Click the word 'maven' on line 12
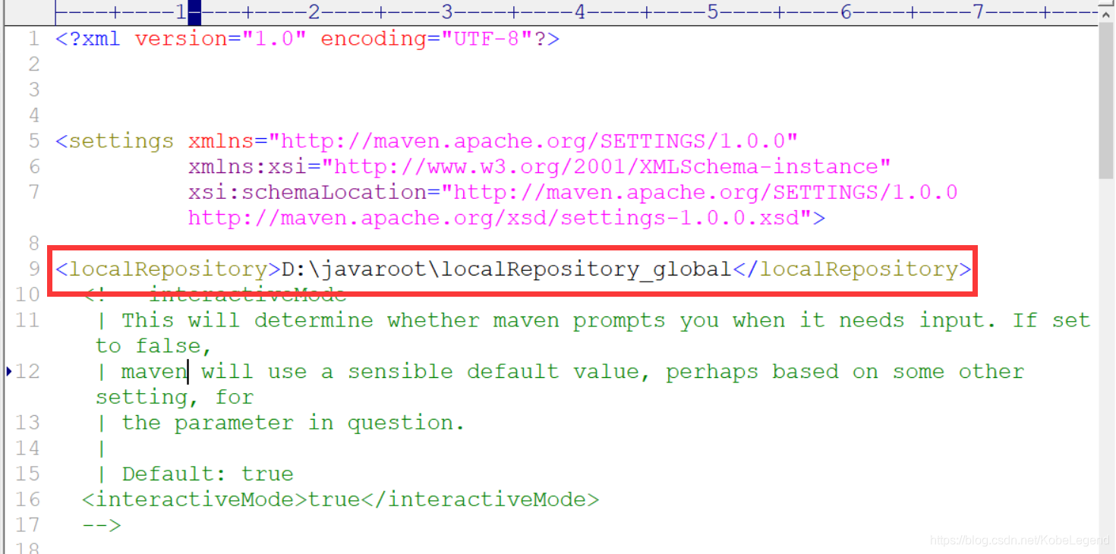Image resolution: width=1116 pixels, height=554 pixels. point(154,372)
